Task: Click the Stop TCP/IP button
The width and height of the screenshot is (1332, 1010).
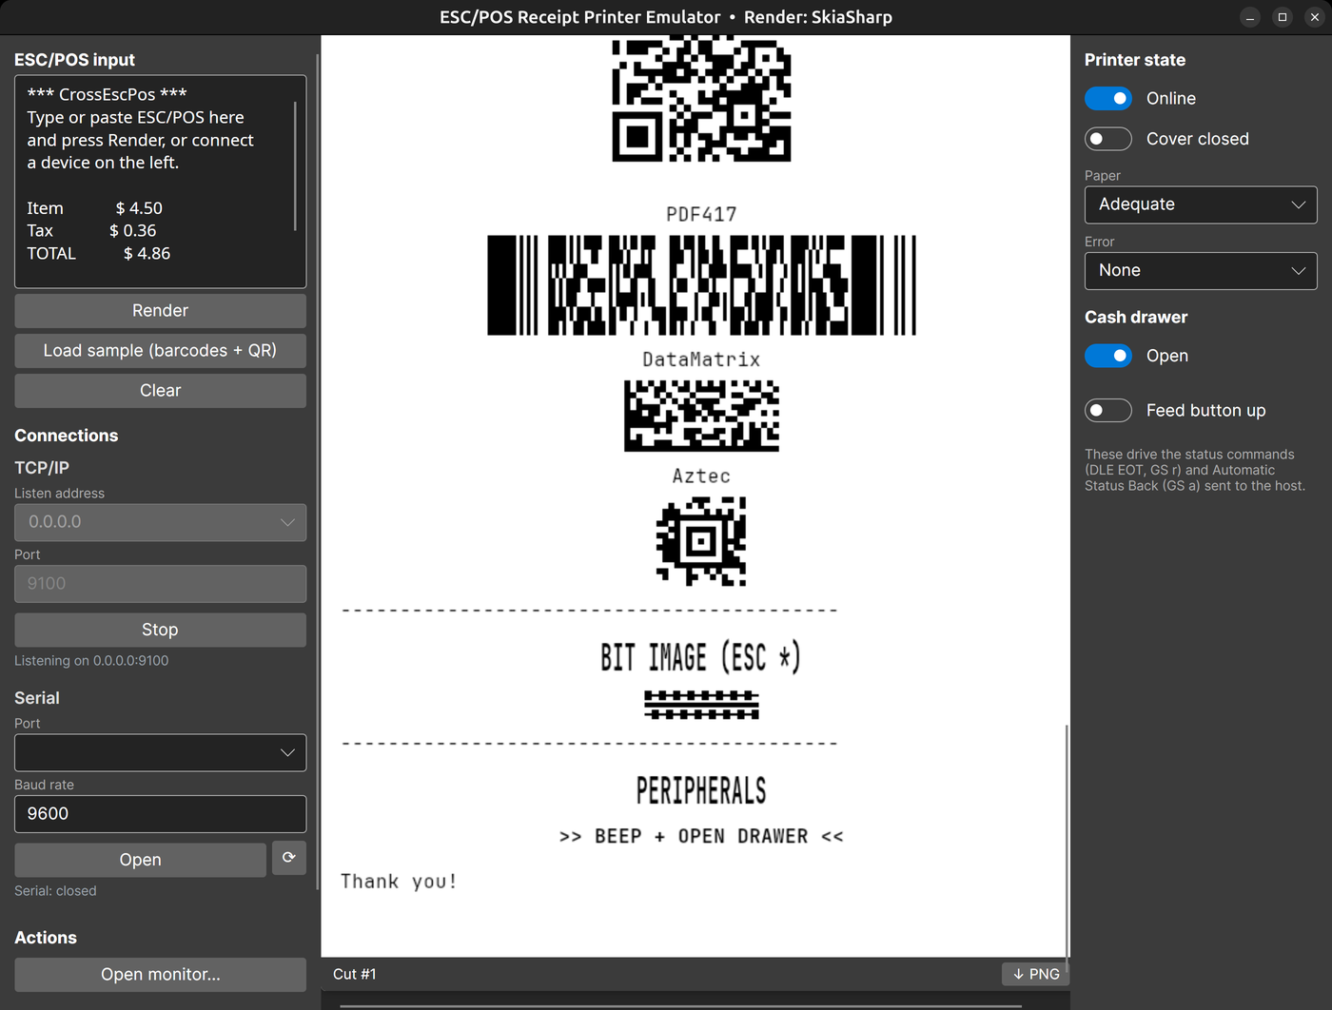Action: pos(160,630)
